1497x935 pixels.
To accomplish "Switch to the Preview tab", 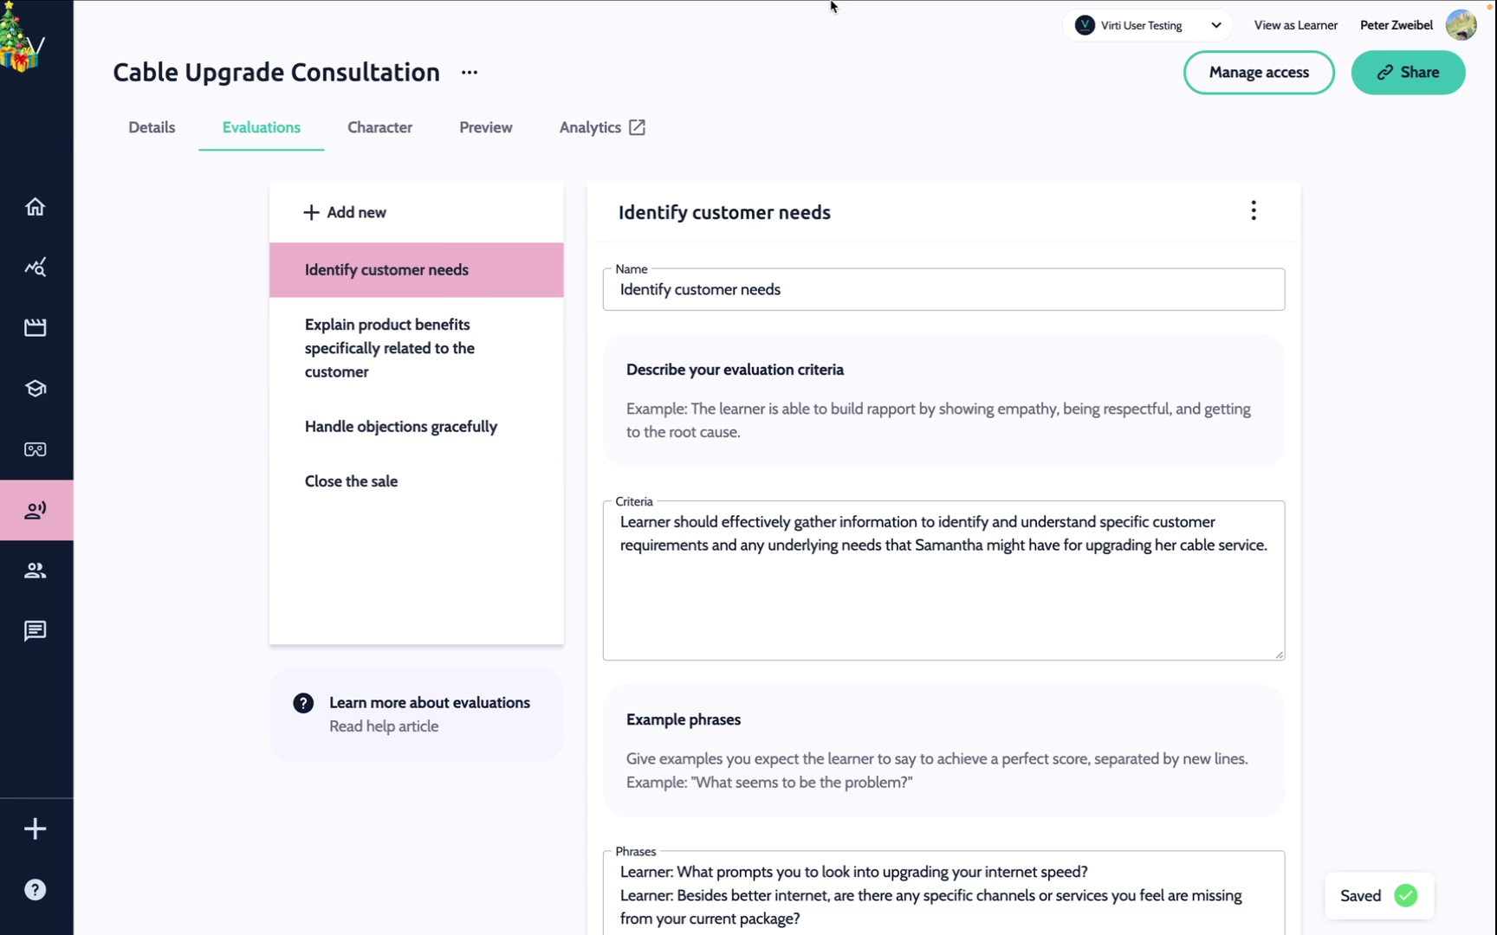I will click(485, 127).
